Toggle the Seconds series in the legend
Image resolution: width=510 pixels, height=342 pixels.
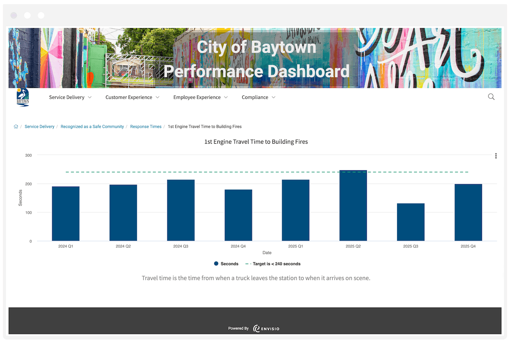coord(229,264)
